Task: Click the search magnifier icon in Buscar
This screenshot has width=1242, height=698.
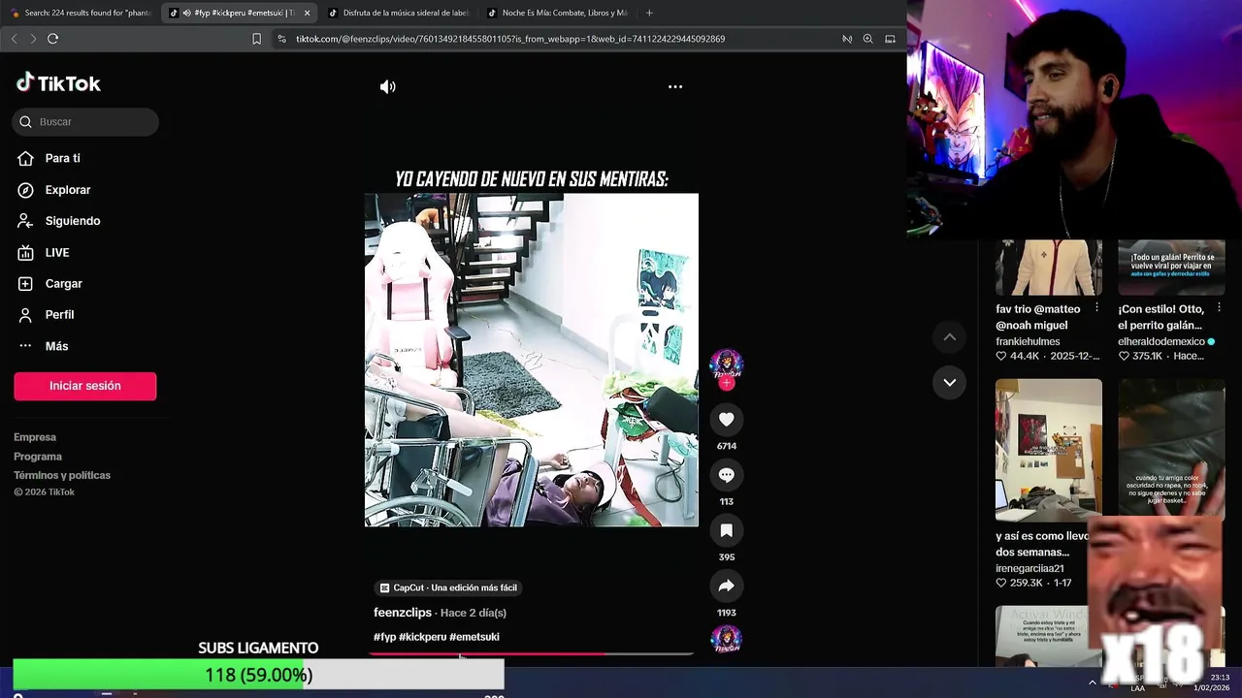Action: [26, 121]
